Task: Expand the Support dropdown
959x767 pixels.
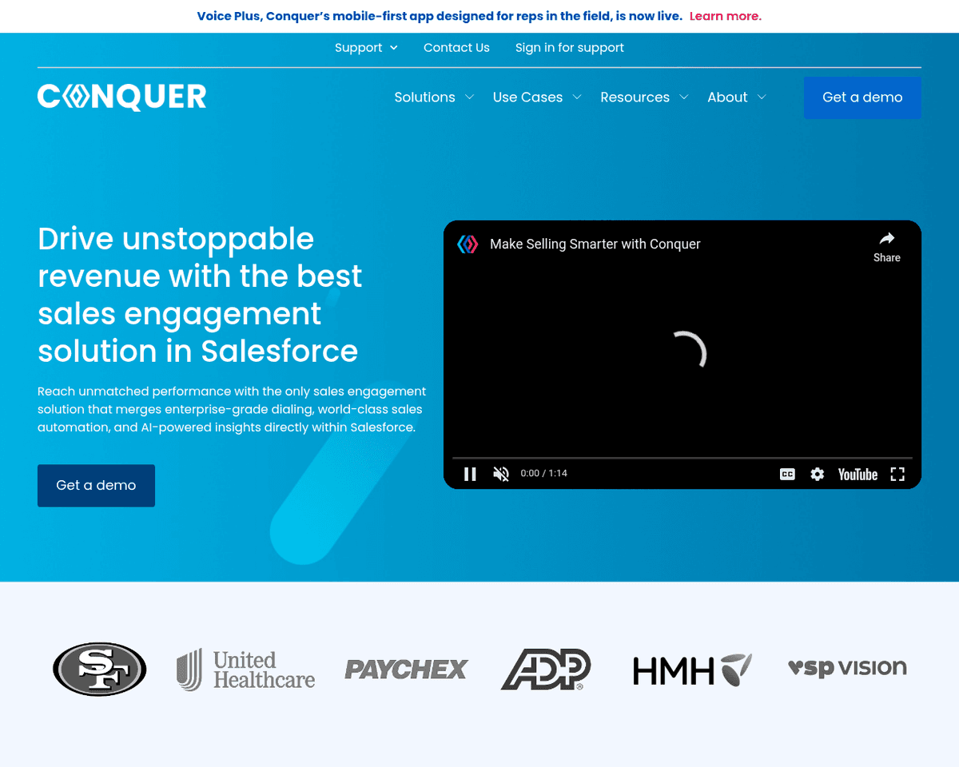Action: coord(366,48)
